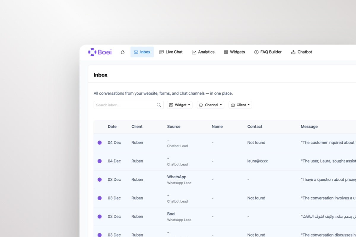Click the FAQ Builder question mark icon
This screenshot has width=356, height=237.
coord(256,52)
